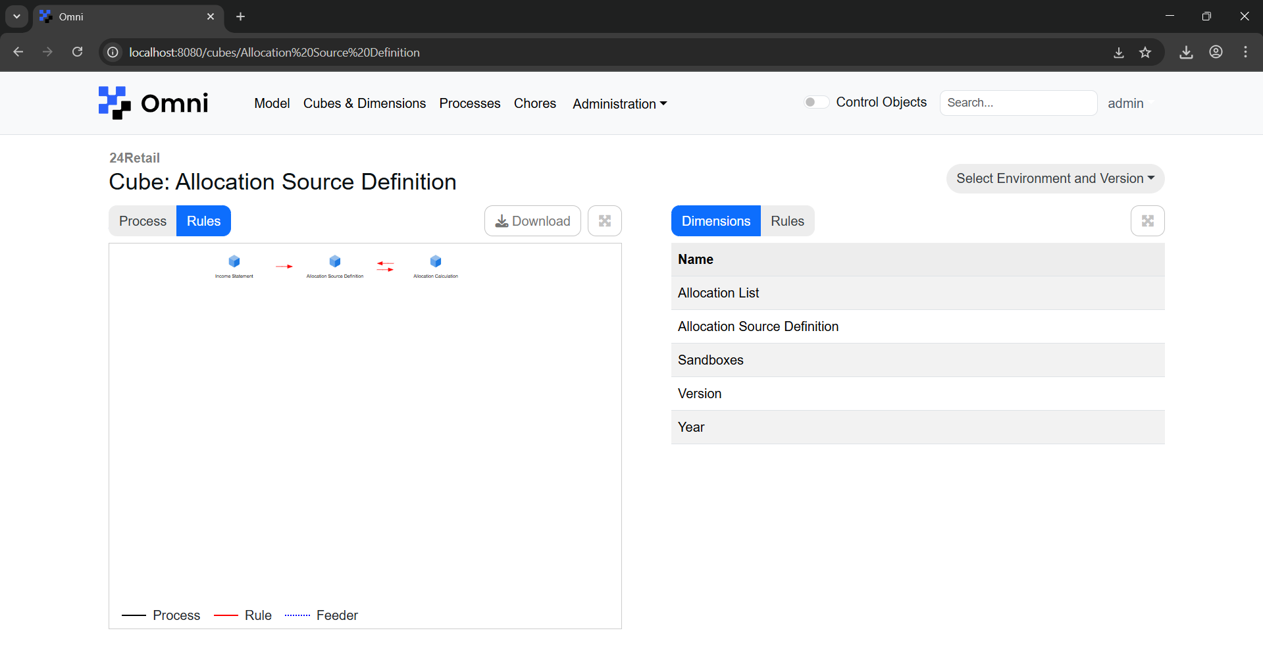Open the Year dimension
Image resolution: width=1263 pixels, height=668 pixels.
pyautogui.click(x=918, y=427)
